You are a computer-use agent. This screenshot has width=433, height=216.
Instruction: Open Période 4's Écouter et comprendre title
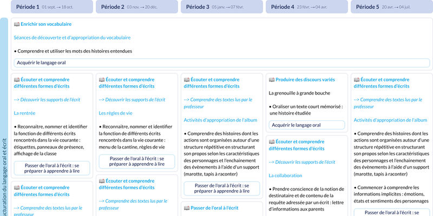(x=297, y=145)
